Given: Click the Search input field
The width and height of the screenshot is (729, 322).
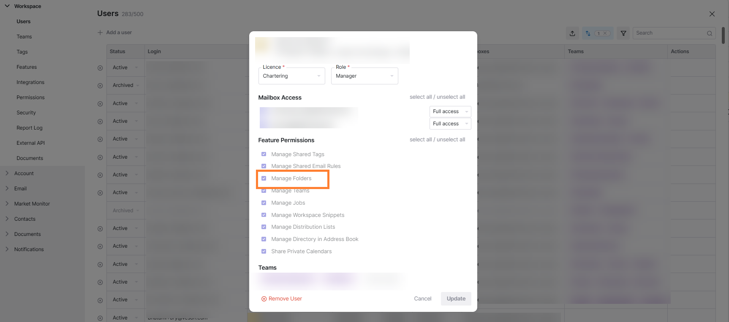Looking at the screenshot, I should 669,33.
